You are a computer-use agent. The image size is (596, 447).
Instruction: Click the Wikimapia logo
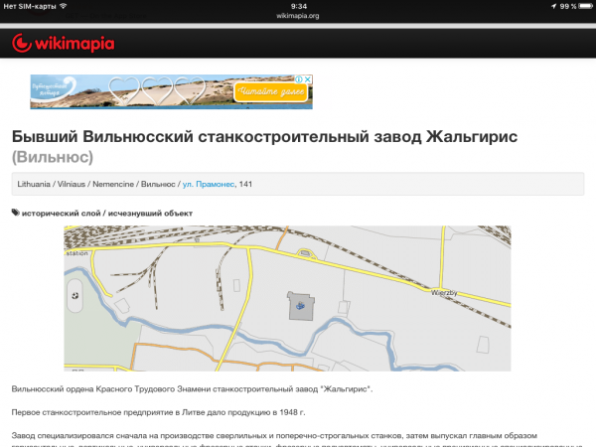click(64, 44)
